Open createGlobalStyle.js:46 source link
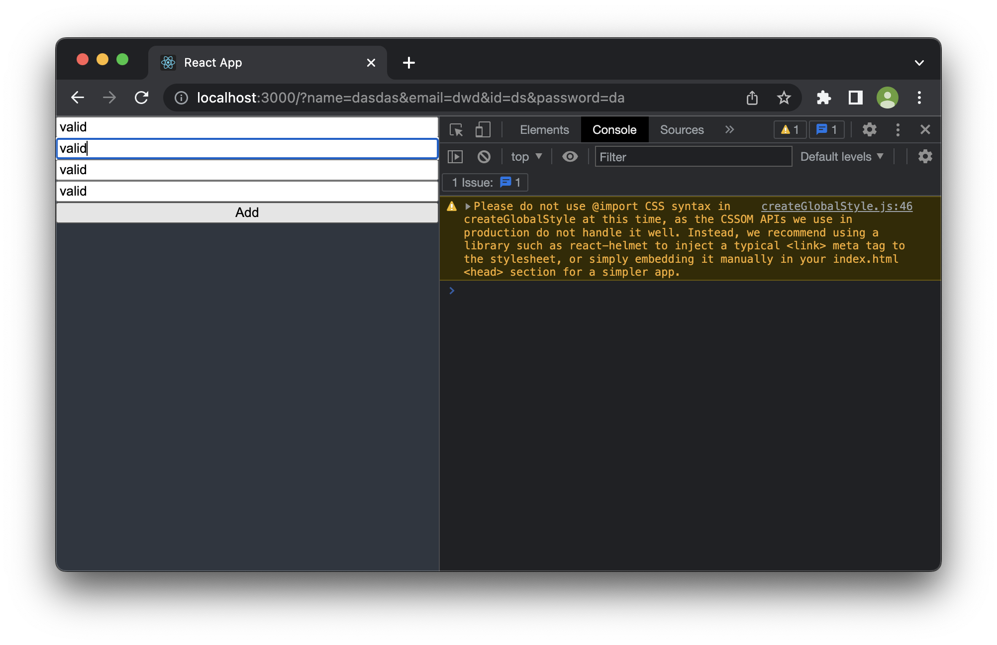Image resolution: width=997 pixels, height=645 pixels. click(x=836, y=206)
